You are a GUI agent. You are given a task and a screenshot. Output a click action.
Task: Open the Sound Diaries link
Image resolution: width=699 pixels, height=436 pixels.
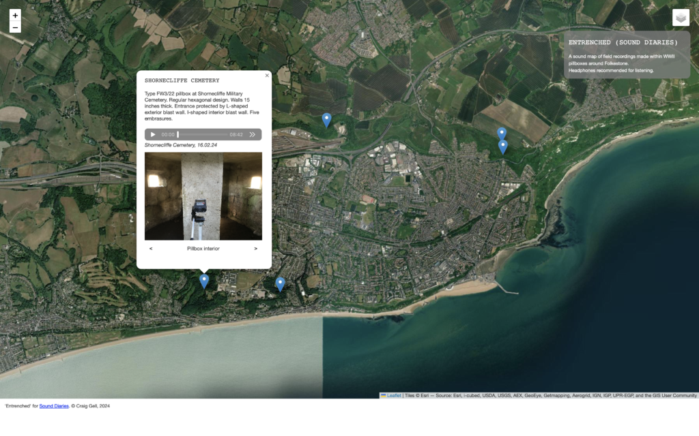(54, 406)
